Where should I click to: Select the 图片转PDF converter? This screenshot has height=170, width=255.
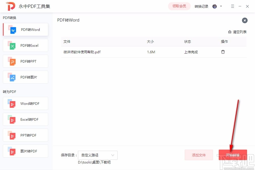coord(25,151)
